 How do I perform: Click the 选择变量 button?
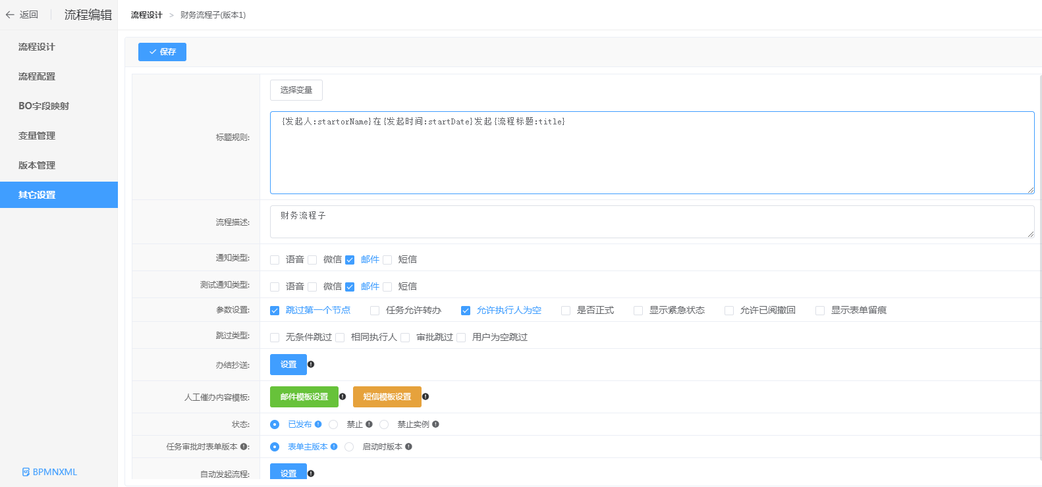tap(296, 90)
